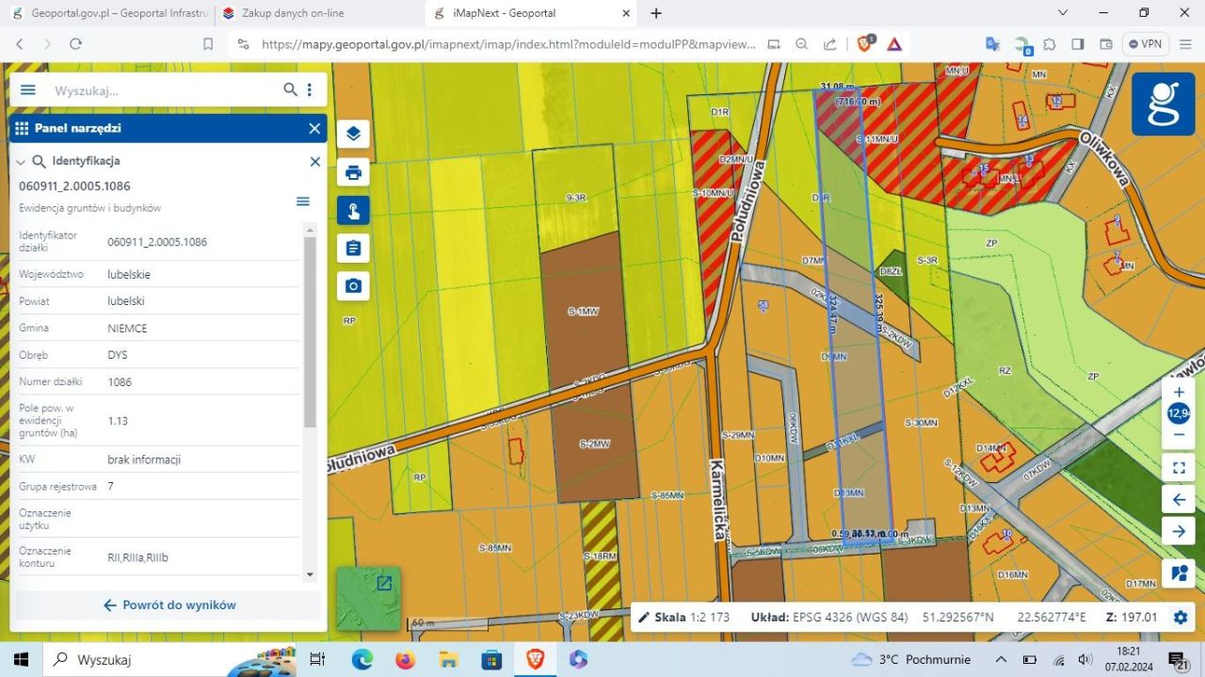Zoom in the map with plus button
This screenshot has height=677, width=1205.
click(1179, 392)
